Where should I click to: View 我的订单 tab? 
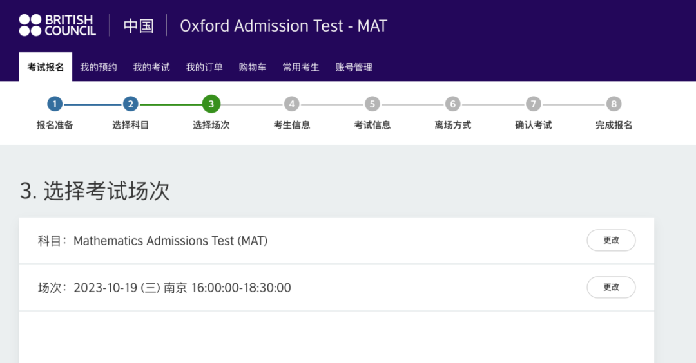[x=204, y=68]
